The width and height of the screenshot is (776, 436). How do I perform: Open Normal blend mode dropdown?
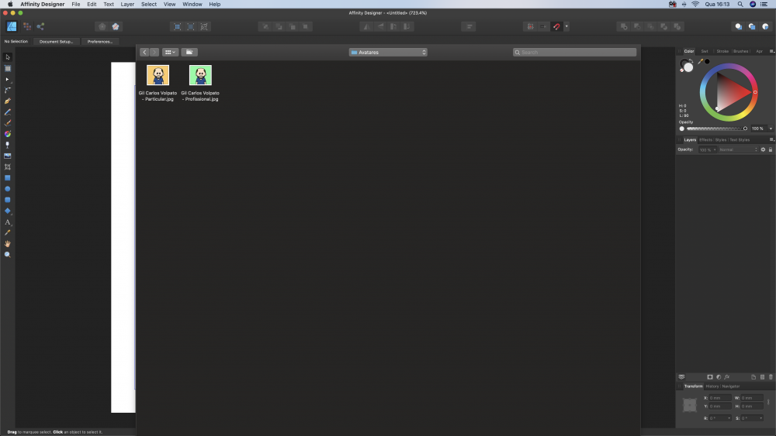tap(739, 149)
